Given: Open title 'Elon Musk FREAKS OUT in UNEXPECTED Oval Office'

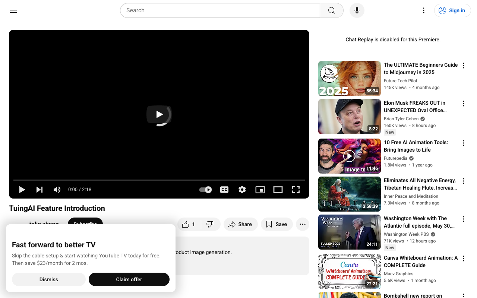Looking at the screenshot, I should 415,107.
